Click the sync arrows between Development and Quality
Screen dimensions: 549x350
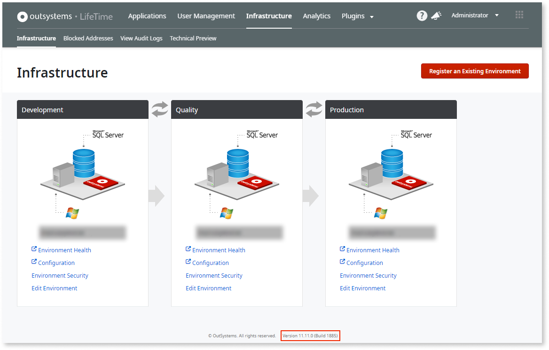[x=159, y=109]
